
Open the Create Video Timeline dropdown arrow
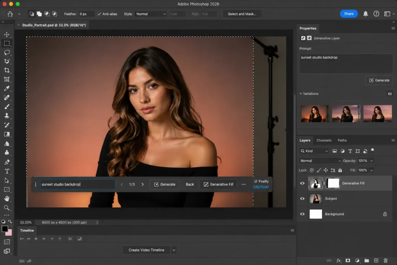(174, 250)
